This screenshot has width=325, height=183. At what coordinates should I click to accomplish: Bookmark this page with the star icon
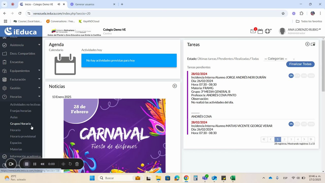point(283,13)
